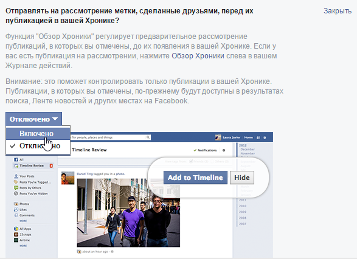
Task: Open the gear icon in blue top bar
Action: click(x=265, y=137)
